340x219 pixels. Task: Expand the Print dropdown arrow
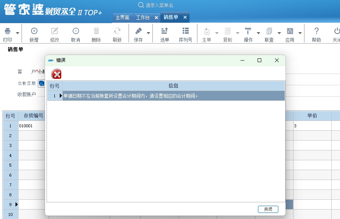pyautogui.click(x=17, y=33)
